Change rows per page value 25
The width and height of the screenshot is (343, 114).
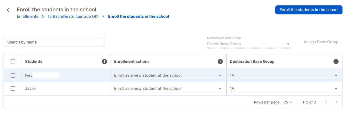click(x=288, y=102)
